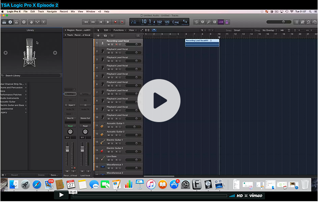Click the Show Flex button

pyautogui.click(x=147, y=30)
